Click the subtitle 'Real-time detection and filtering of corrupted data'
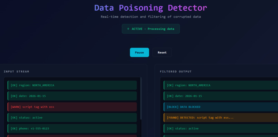Screen dimensions: 278x137 coord(151,17)
